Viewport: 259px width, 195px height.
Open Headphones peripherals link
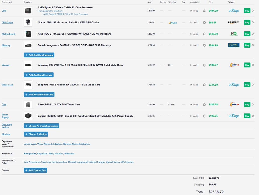[x=30, y=153]
